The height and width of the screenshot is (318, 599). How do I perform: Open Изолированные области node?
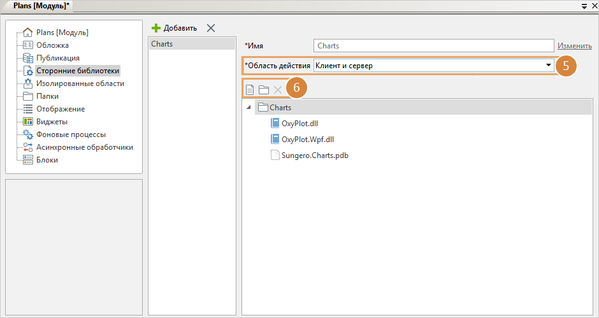click(80, 83)
